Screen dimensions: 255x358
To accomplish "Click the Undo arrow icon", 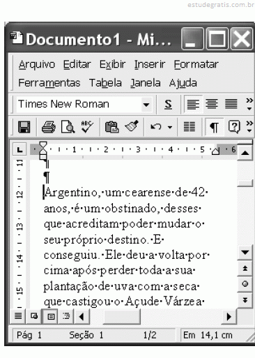I will click(x=156, y=127).
